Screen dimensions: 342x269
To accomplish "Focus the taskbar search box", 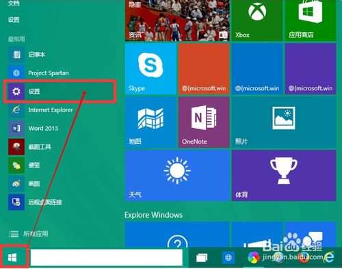I will 107,257.
